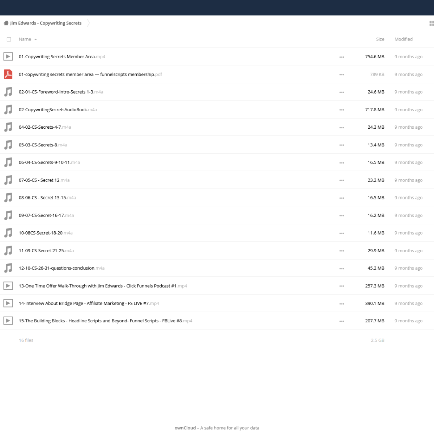Open file 01-Copywriting Secrets Member Area.mp4

click(x=62, y=57)
